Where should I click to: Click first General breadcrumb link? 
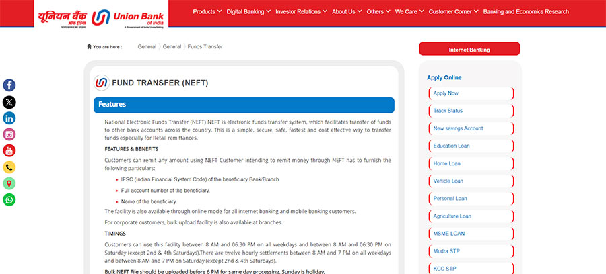click(x=147, y=46)
